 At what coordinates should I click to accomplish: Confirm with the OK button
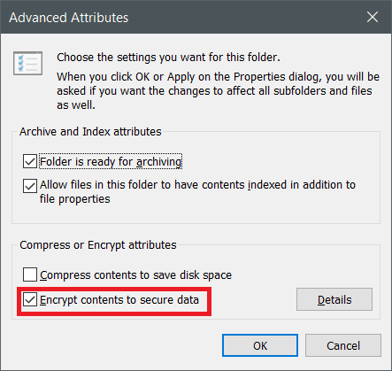(260, 345)
